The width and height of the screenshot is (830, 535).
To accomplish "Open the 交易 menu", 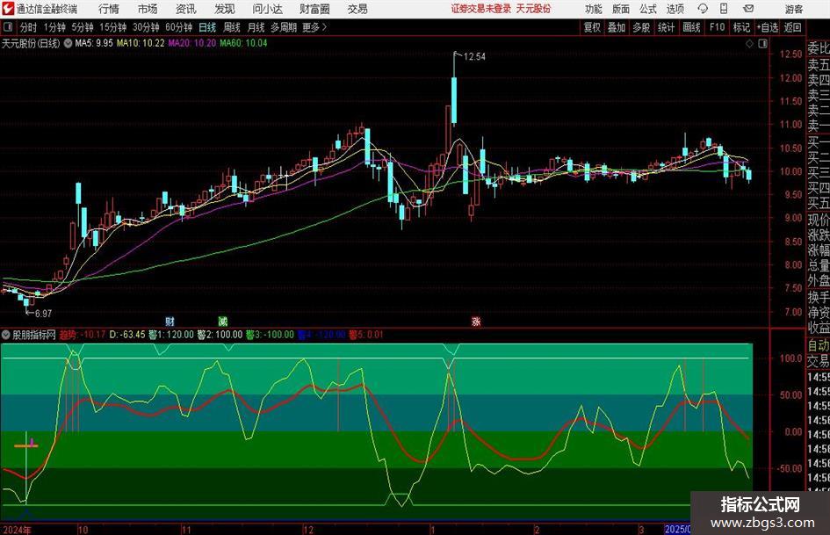I will tap(357, 9).
